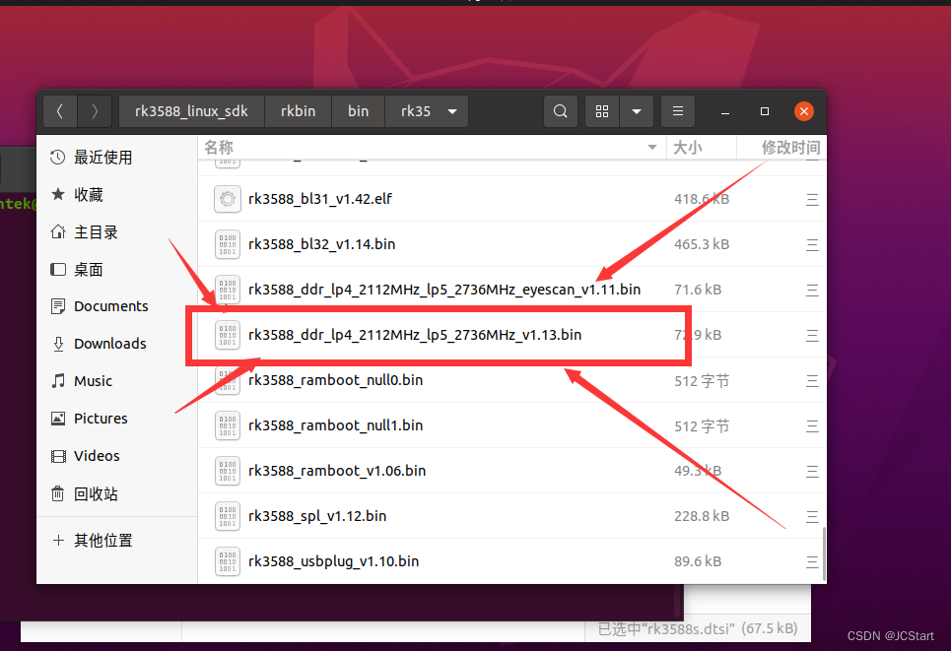Switch to grid view icon
This screenshot has height=651, width=951.
pyautogui.click(x=602, y=111)
